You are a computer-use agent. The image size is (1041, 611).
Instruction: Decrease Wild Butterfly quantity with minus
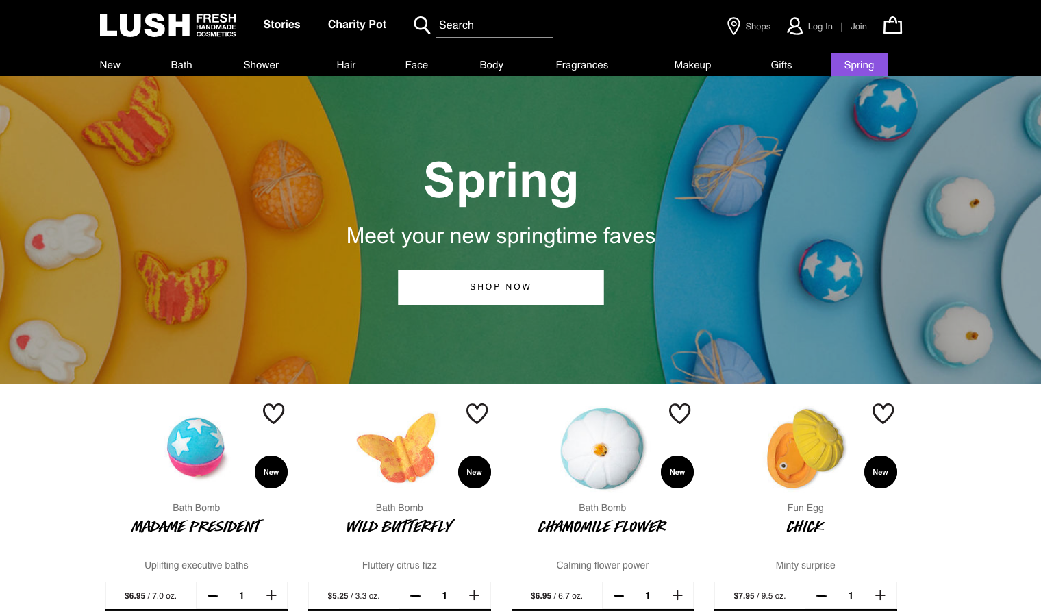point(415,595)
